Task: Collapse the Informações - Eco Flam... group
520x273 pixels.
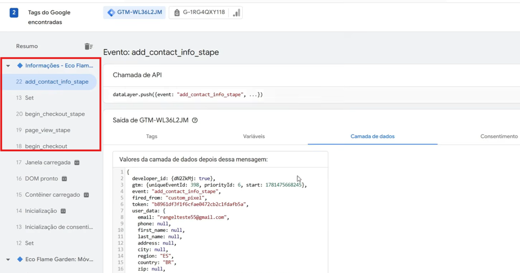Action: click(8, 66)
